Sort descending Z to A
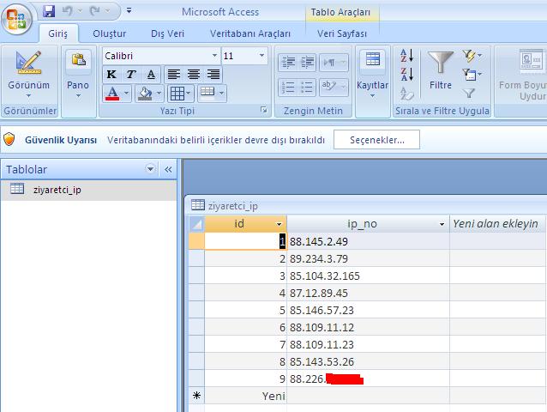547x412 pixels. pos(407,75)
